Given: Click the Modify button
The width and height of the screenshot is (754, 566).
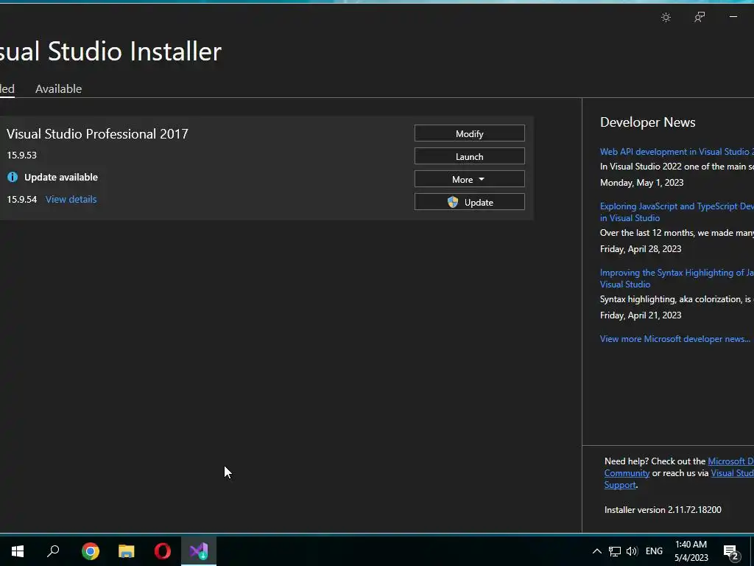Looking at the screenshot, I should (469, 133).
